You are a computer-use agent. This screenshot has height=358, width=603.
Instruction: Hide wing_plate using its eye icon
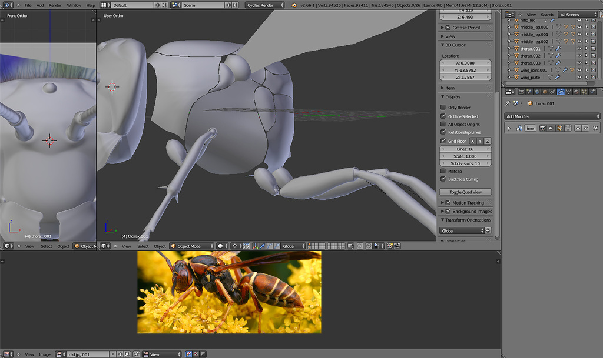(x=579, y=77)
